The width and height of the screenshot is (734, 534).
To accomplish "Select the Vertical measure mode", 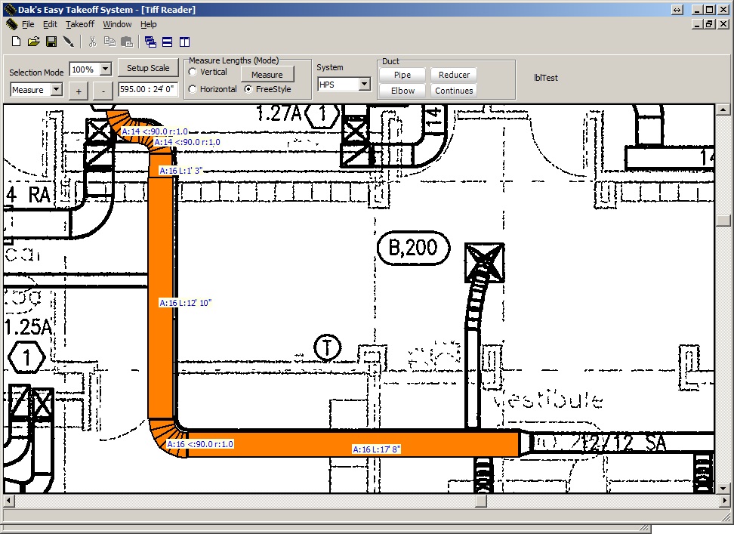I will click(193, 73).
